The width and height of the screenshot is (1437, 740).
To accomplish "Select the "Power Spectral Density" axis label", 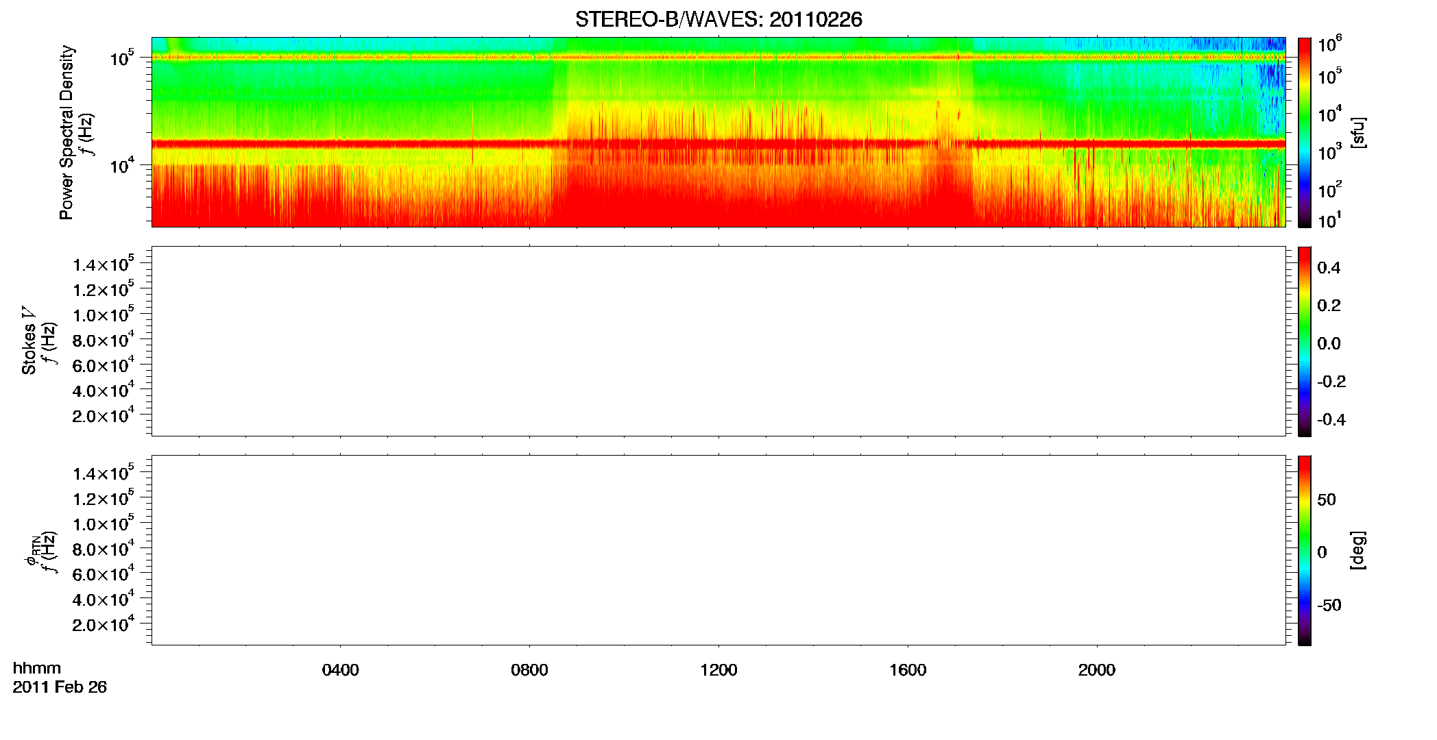I will point(67,132).
